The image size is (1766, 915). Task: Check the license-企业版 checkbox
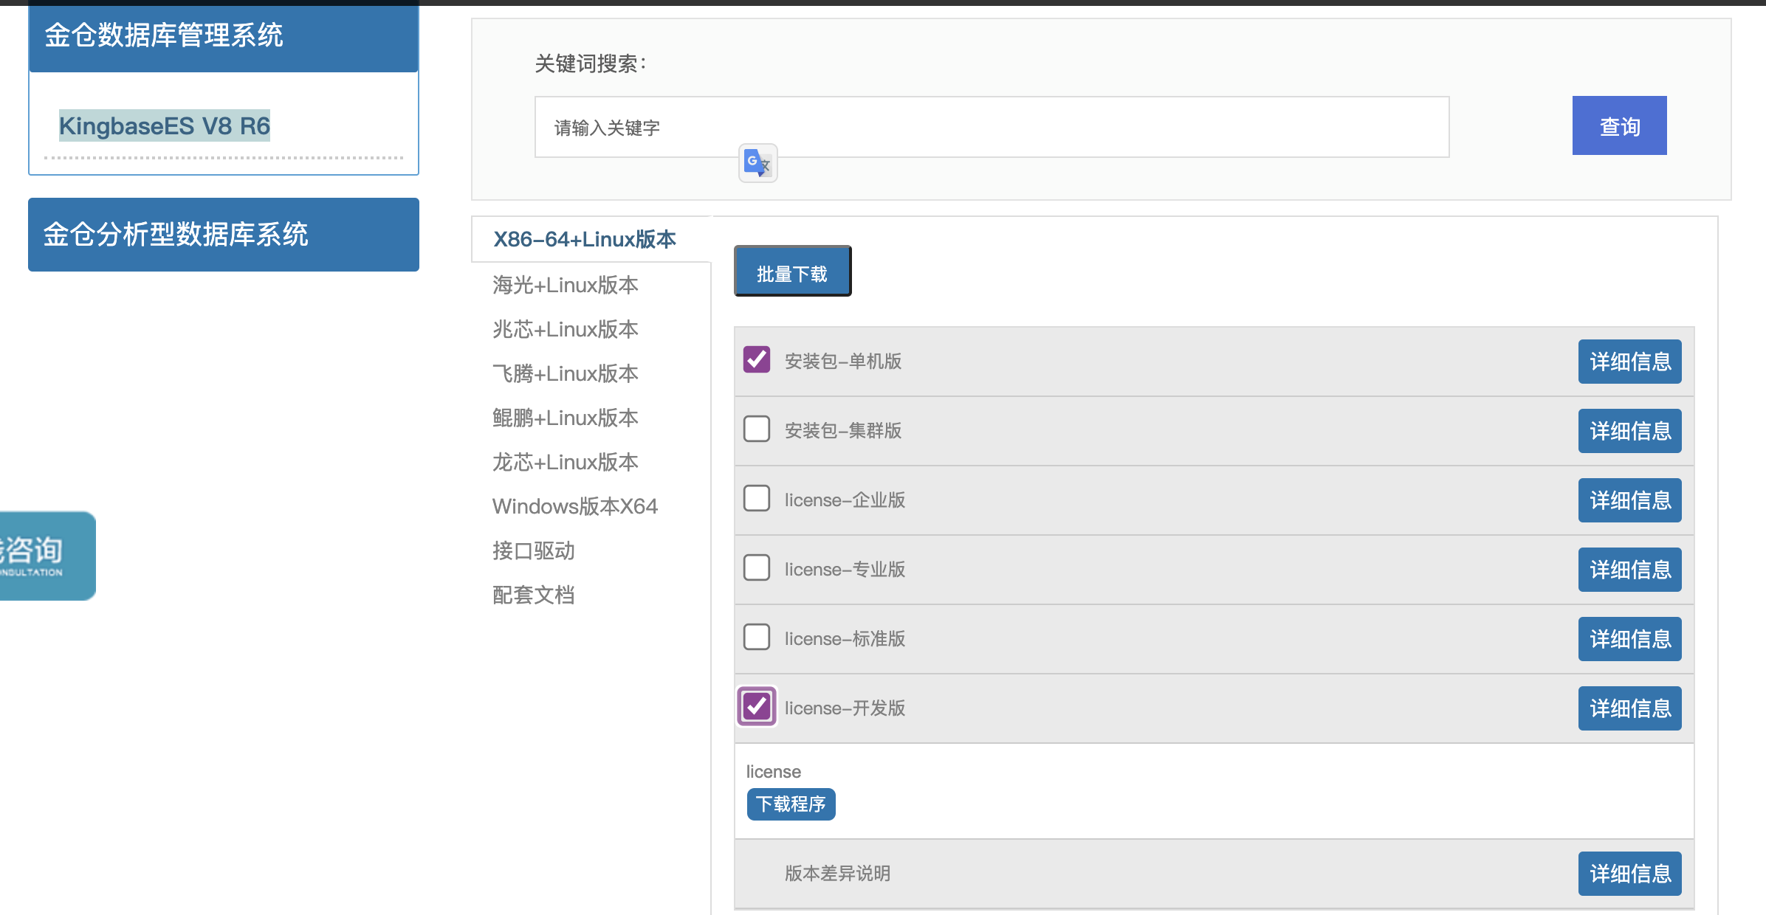[x=755, y=498]
